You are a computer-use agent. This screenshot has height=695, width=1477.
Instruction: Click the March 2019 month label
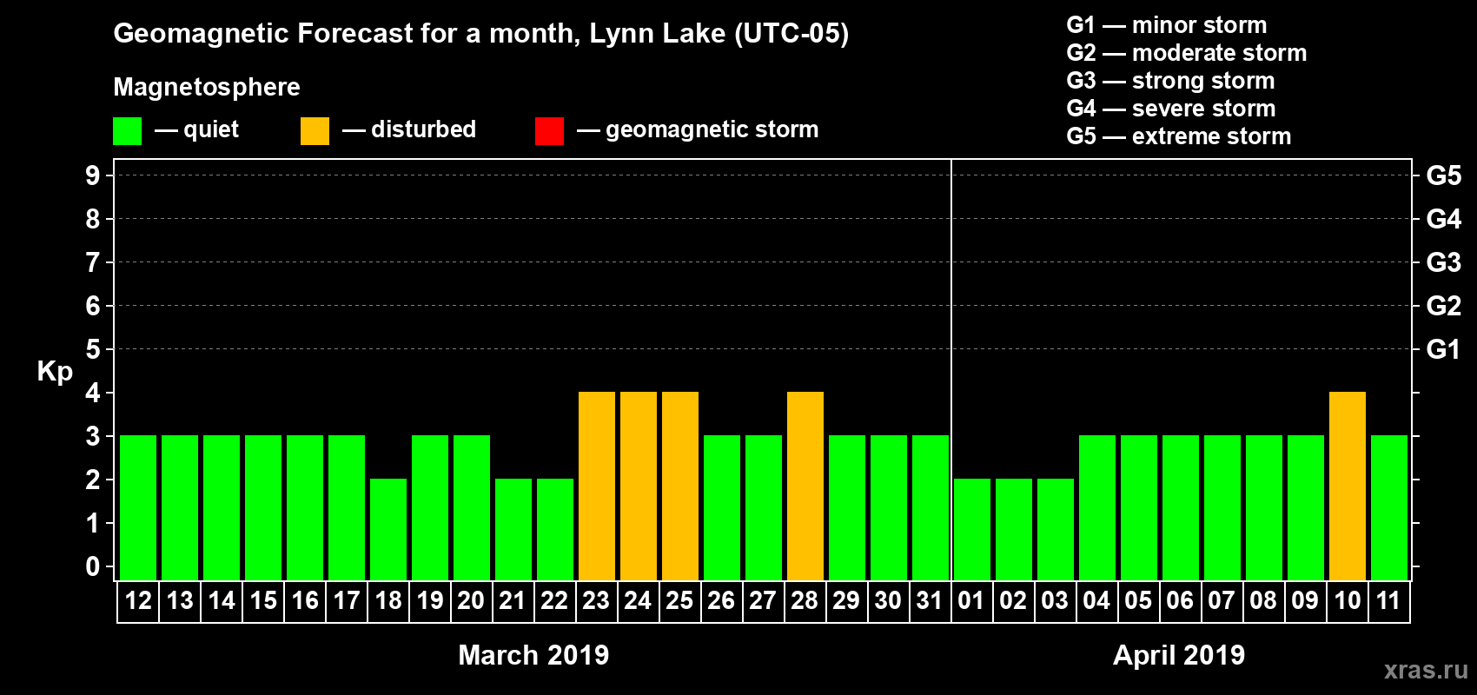point(533,655)
